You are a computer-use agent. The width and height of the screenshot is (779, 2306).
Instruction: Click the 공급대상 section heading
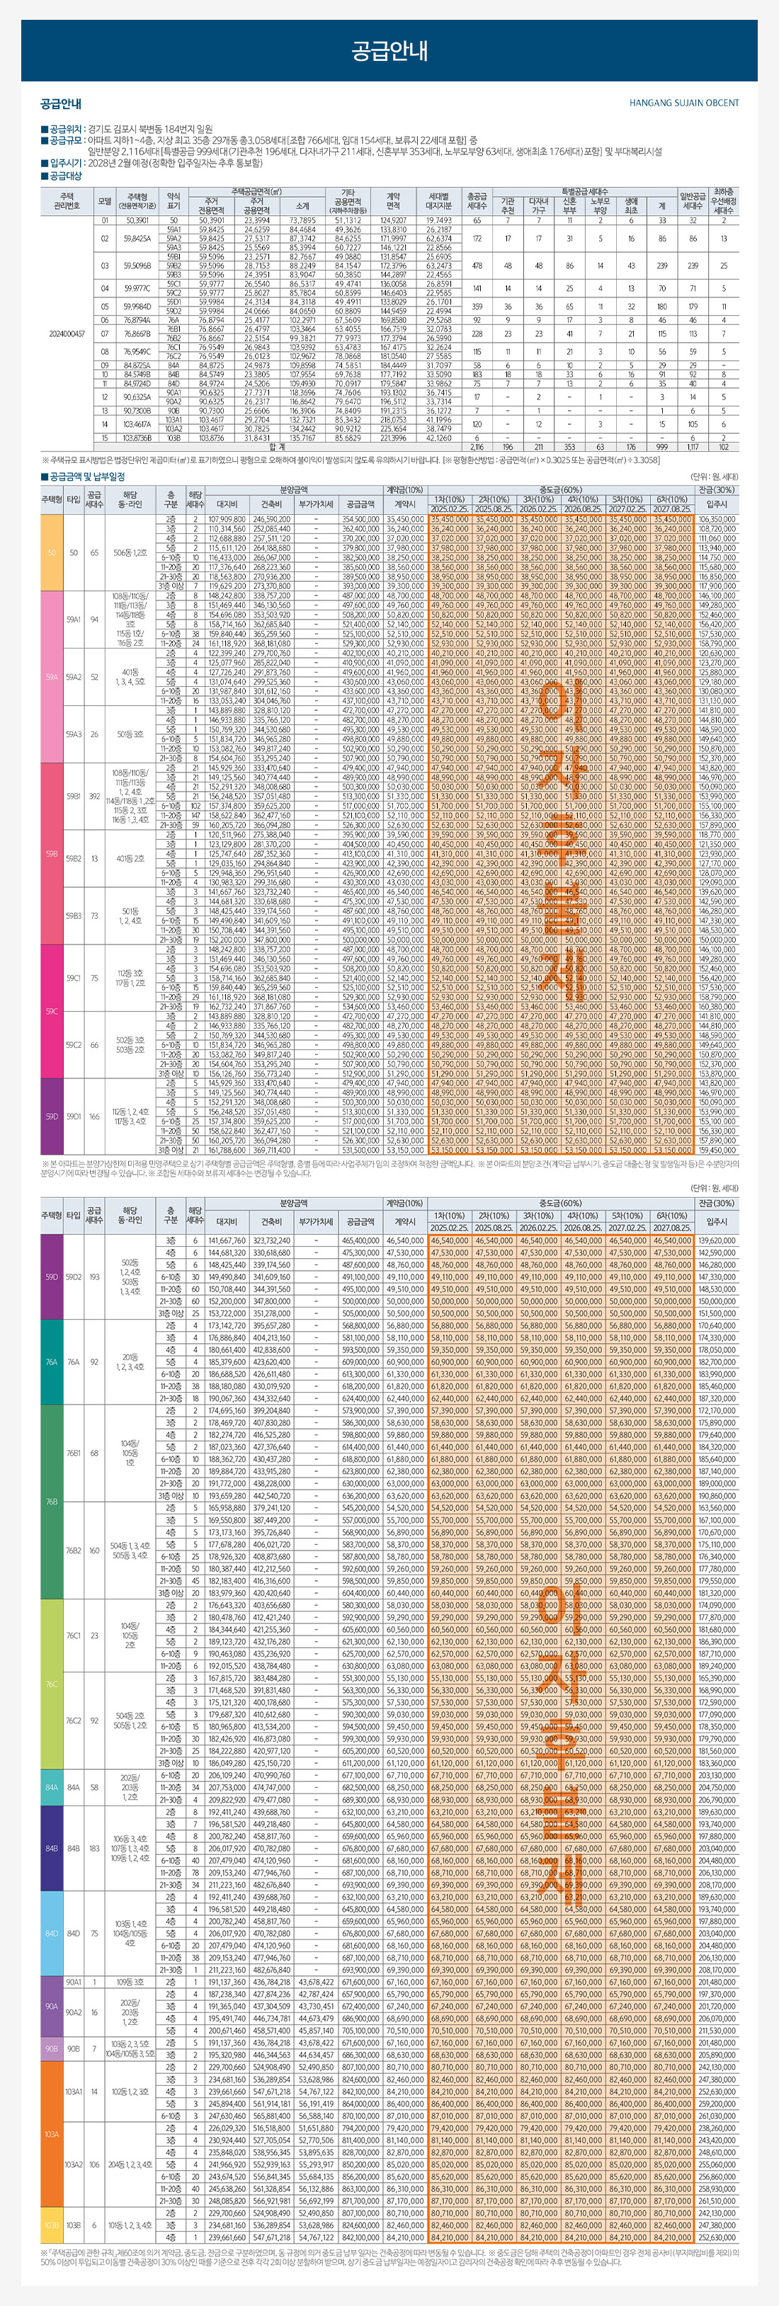[x=62, y=176]
